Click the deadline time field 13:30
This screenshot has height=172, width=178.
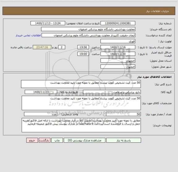click(x=83, y=47)
